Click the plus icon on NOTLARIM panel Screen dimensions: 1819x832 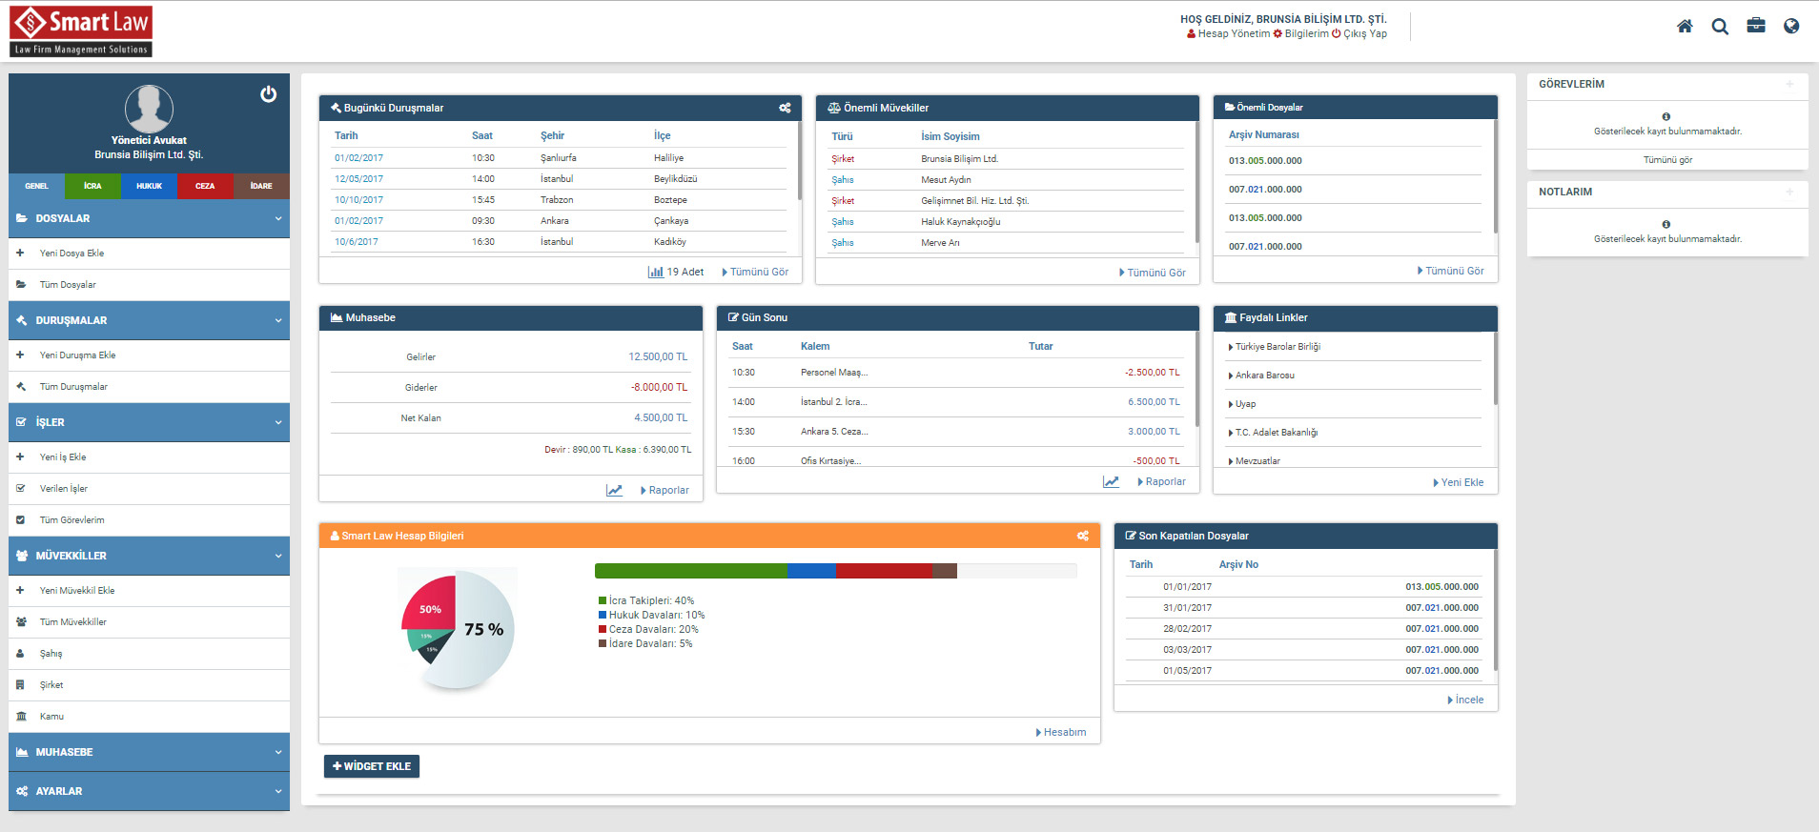[x=1789, y=192]
